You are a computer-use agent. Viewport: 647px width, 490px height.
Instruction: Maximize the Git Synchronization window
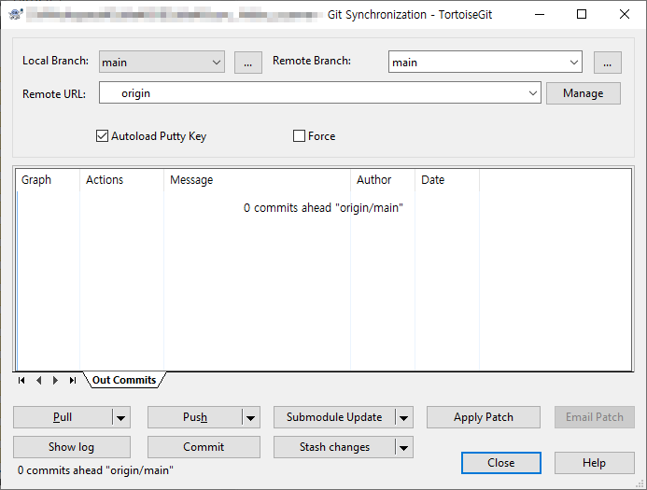(x=582, y=14)
